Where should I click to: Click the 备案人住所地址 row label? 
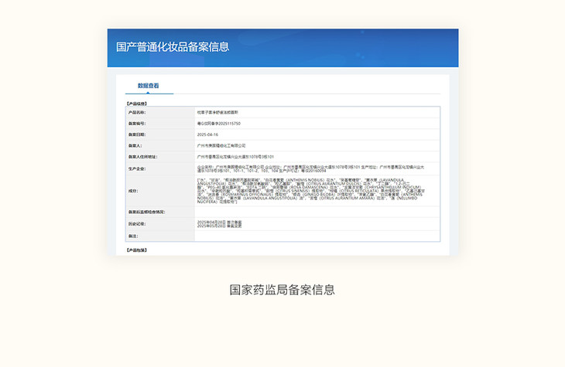point(142,155)
